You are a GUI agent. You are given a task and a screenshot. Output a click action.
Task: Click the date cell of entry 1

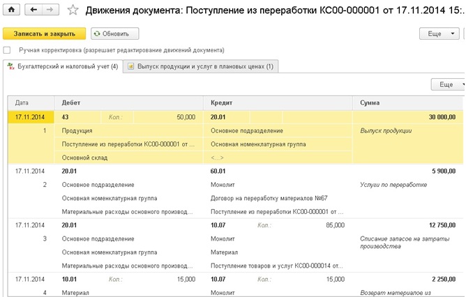[x=31, y=117]
